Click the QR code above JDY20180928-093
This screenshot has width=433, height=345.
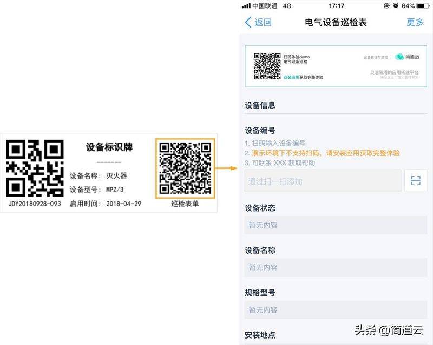tap(35, 168)
